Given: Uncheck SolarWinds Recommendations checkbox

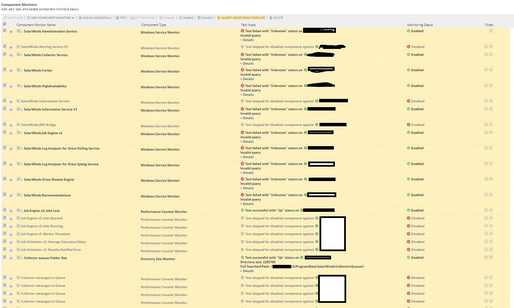Looking at the screenshot, I should click(x=4, y=194).
